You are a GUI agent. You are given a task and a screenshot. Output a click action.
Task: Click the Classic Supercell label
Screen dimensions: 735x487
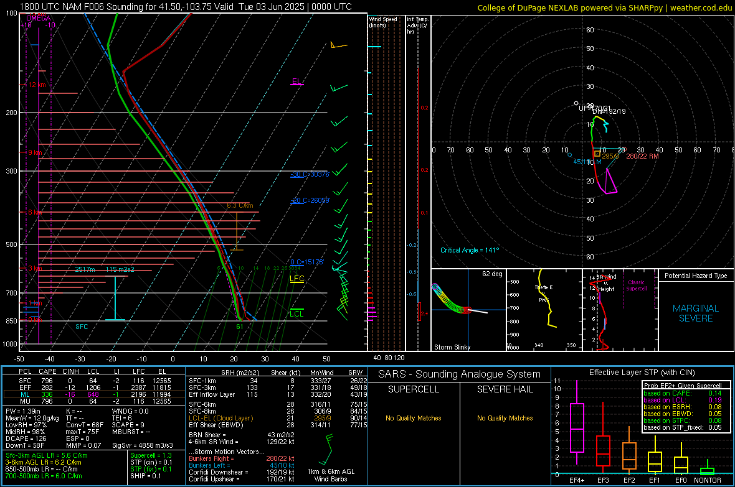[x=636, y=285]
